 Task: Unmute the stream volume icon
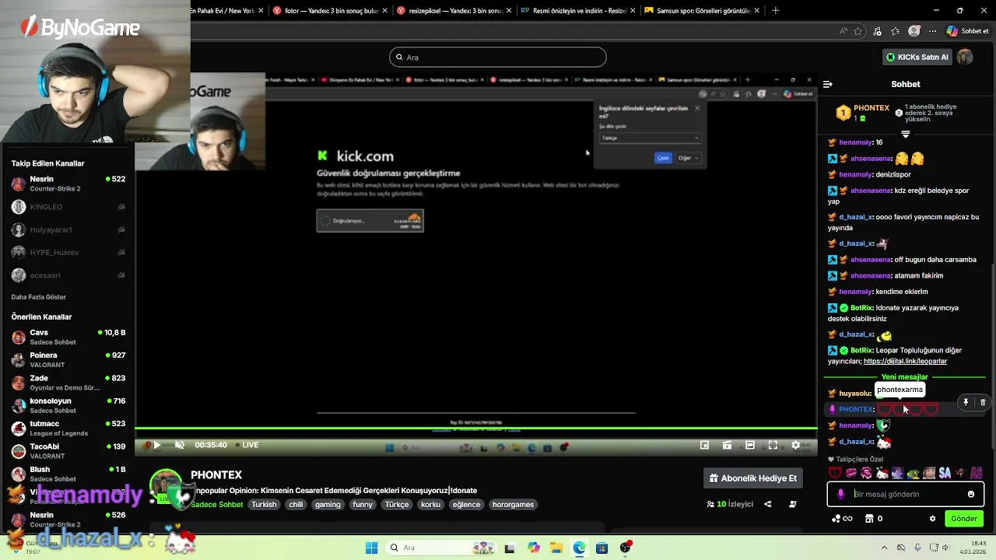tap(180, 445)
